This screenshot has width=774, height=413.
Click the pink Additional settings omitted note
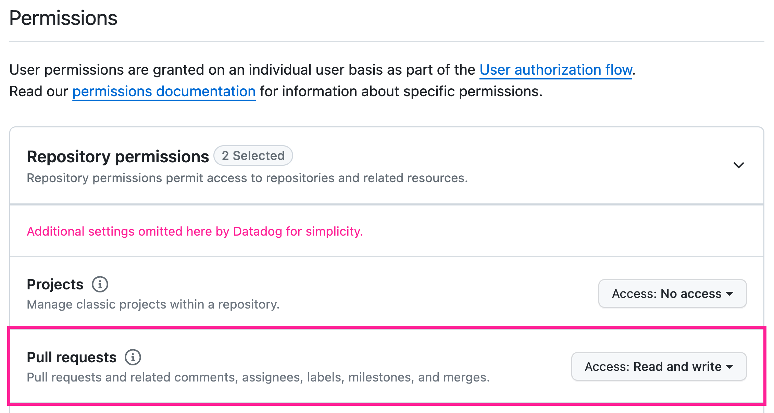click(195, 231)
